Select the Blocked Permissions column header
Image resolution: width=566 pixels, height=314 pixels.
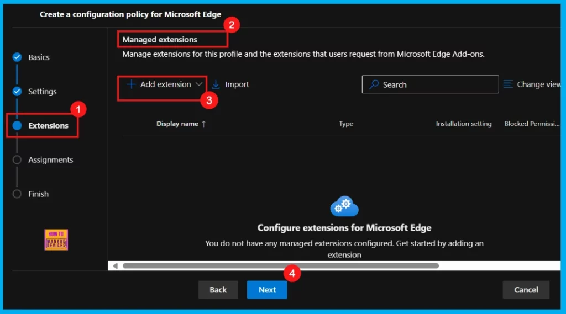click(x=532, y=124)
